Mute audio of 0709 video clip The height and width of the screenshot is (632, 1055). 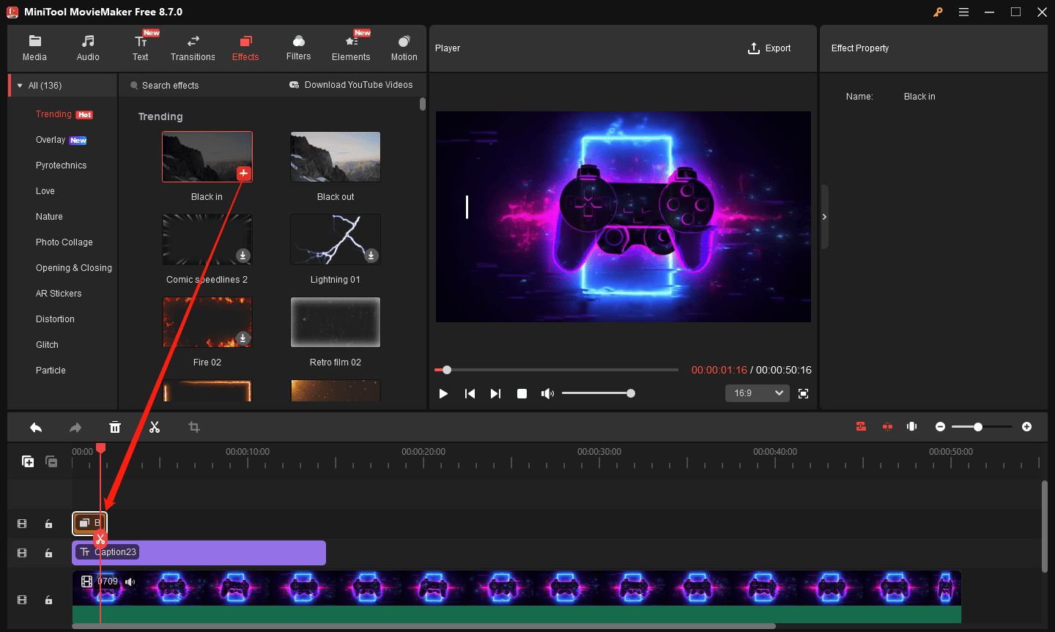(130, 581)
